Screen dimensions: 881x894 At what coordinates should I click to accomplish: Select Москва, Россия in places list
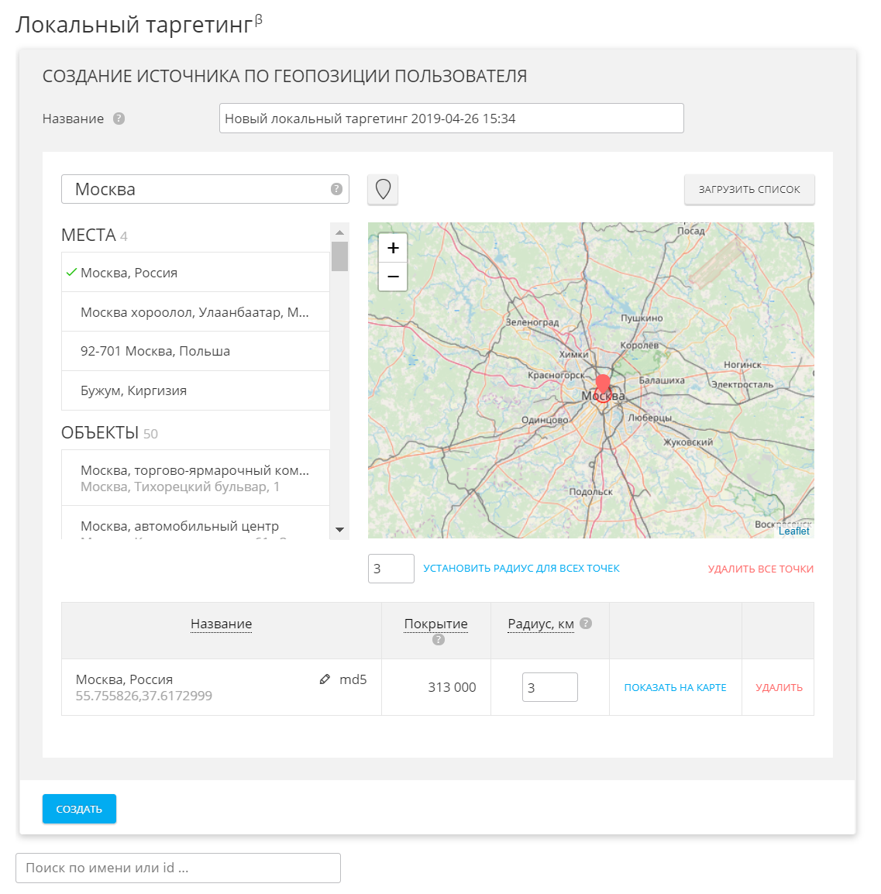[129, 273]
